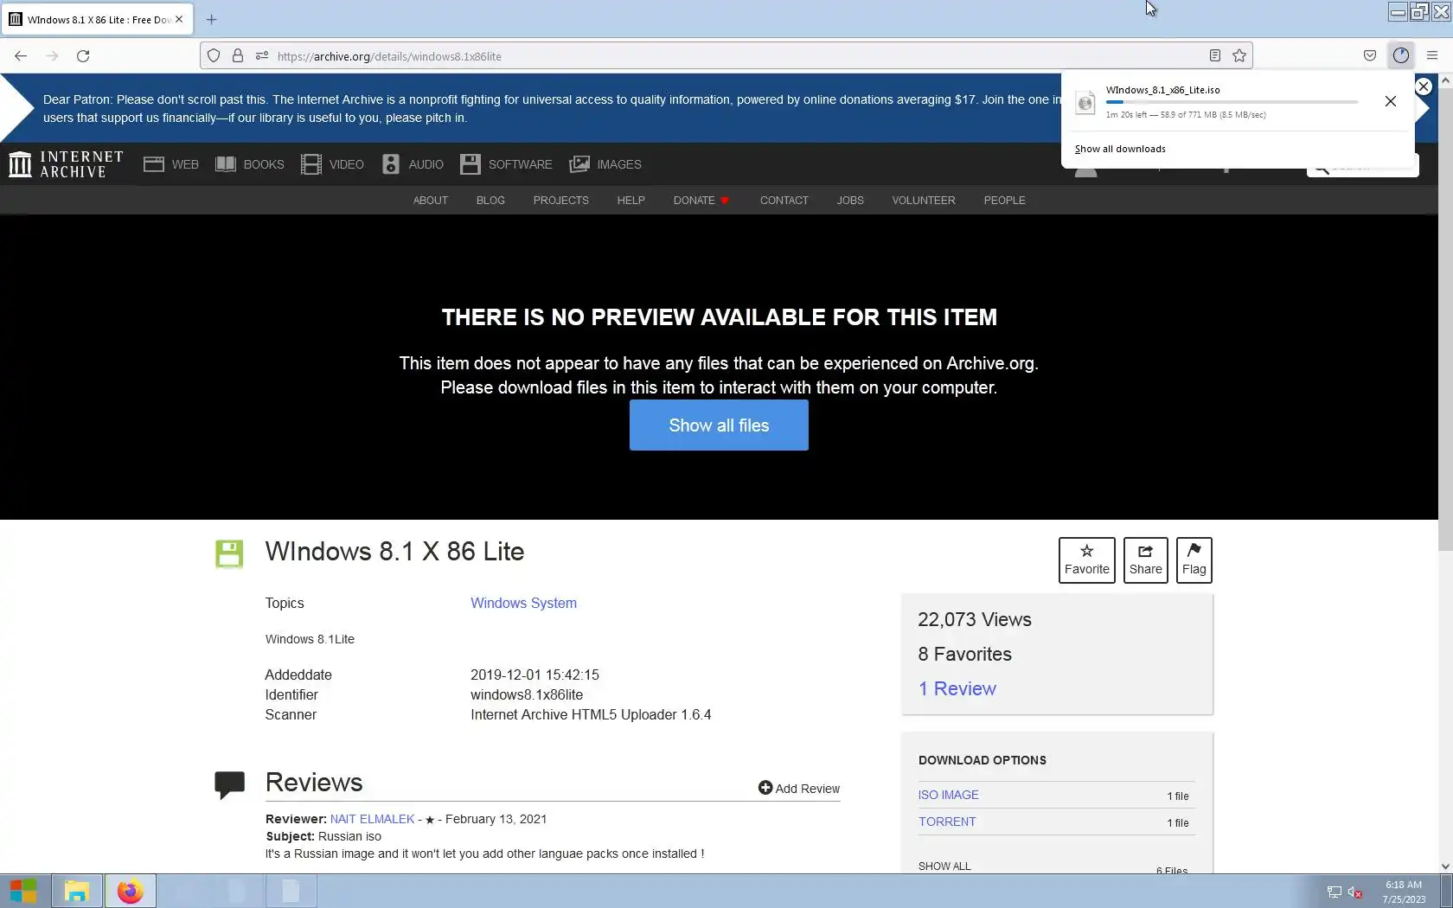
Task: Click the WIndows_8.1_x86_Lite.iso download progress bar
Action: [x=1232, y=102]
